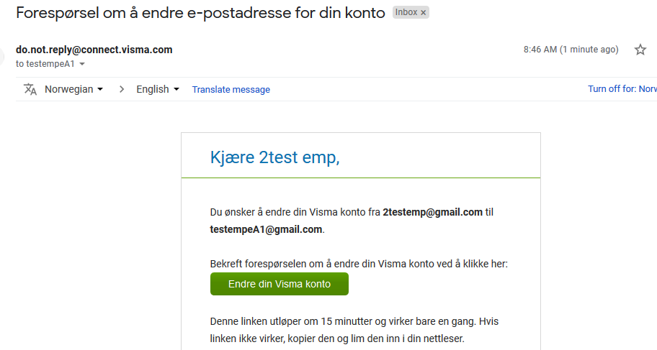The image size is (657, 350).
Task: Open the Norwegian source language dropdown
Action: (x=73, y=89)
